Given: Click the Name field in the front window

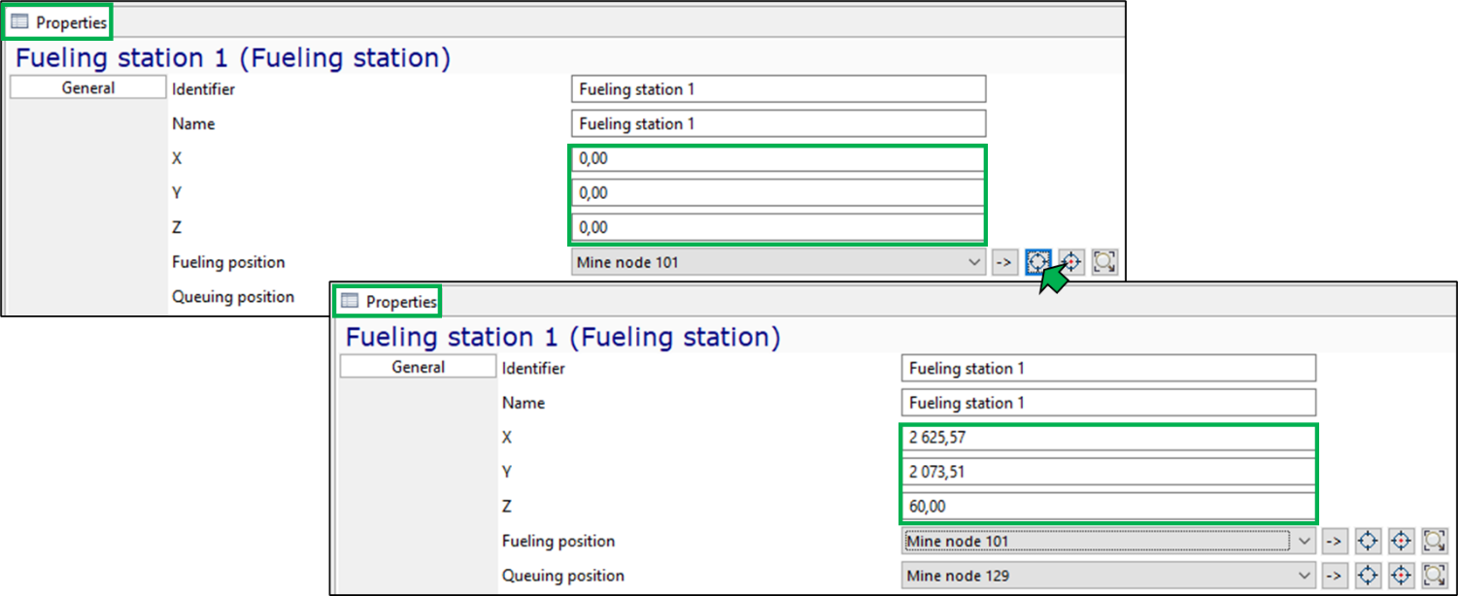Looking at the screenshot, I should pyautogui.click(x=1109, y=403).
